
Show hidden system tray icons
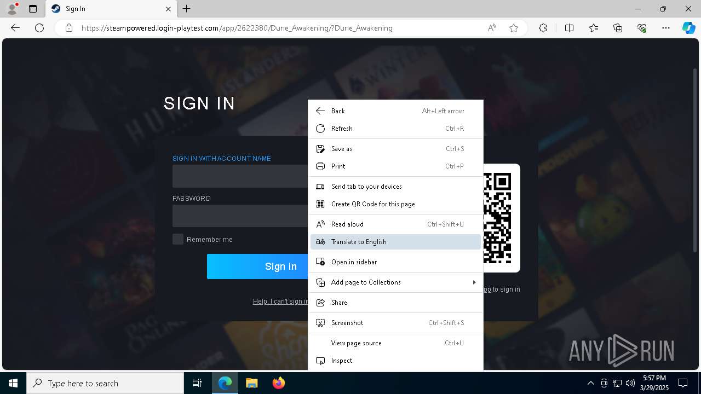[590, 383]
